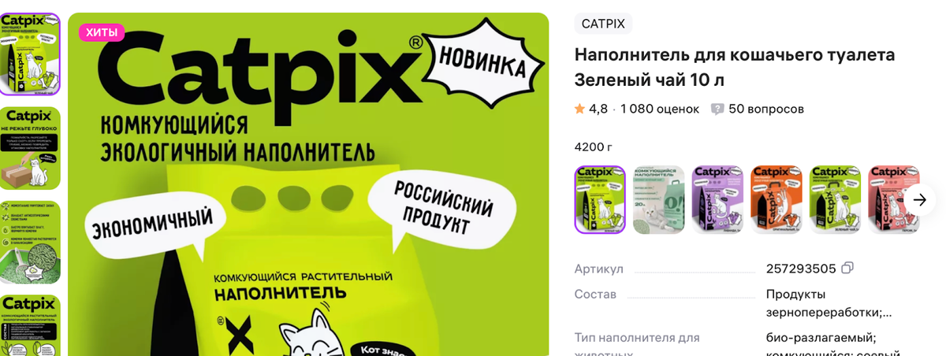Screen dimensions: 946x356
Task: Choose the second green Catpix variant
Action: pyautogui.click(x=835, y=199)
